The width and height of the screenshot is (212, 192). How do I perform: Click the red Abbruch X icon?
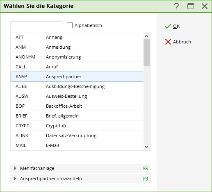click(168, 42)
